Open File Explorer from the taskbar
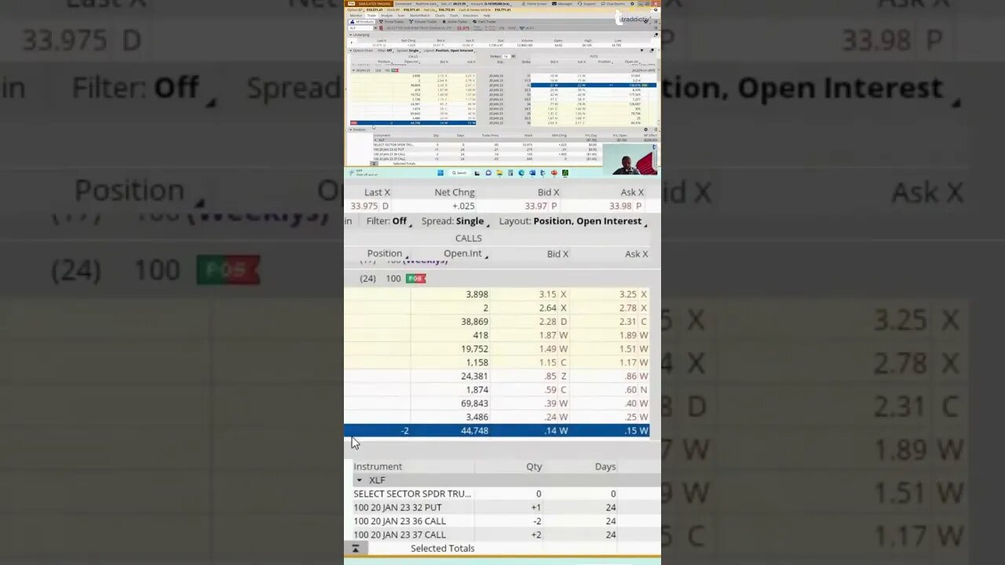 click(x=499, y=173)
